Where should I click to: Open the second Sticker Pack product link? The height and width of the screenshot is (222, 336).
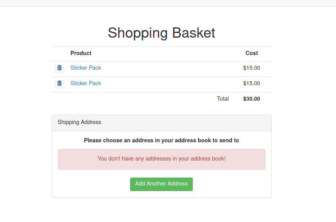click(86, 83)
